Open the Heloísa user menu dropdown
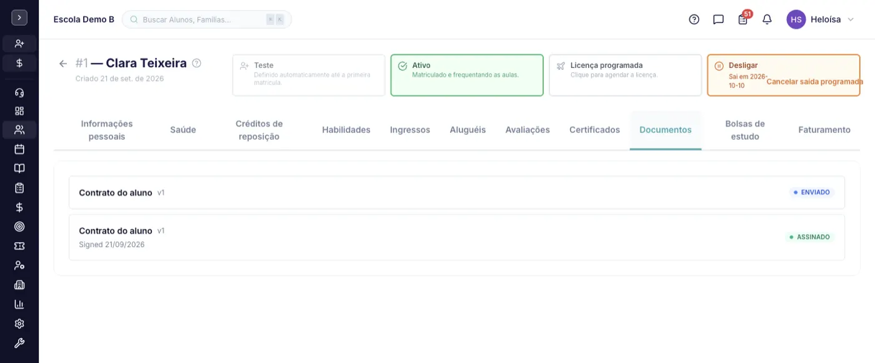 tap(821, 19)
